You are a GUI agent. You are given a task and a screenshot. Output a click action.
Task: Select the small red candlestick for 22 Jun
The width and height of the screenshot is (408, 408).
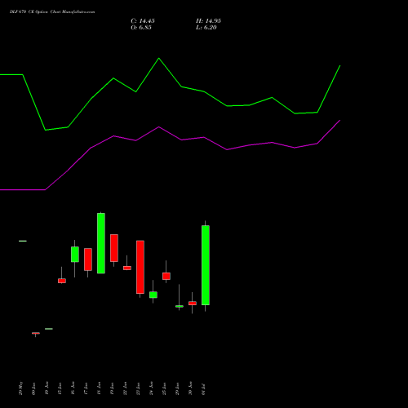(x=127, y=268)
